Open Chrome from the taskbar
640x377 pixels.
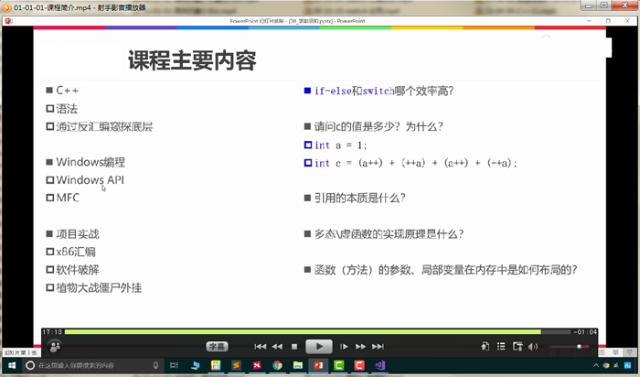pos(277,365)
